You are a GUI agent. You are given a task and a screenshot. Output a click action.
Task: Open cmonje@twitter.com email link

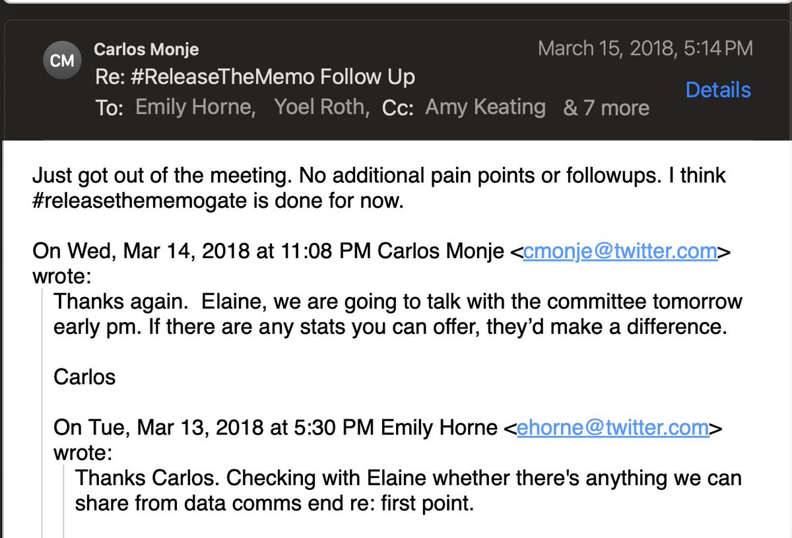point(620,252)
